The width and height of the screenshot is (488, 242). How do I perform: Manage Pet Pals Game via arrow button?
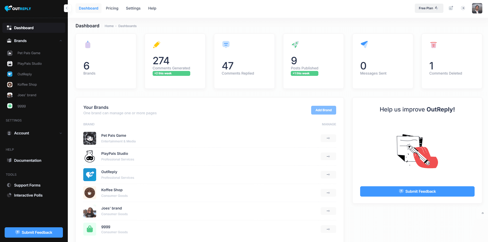(328, 138)
